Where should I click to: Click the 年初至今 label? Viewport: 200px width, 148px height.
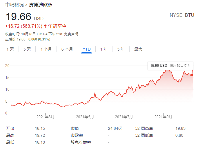[x=57, y=26]
